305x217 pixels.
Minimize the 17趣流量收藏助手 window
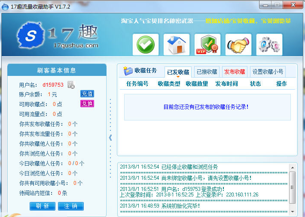coord(265,5)
